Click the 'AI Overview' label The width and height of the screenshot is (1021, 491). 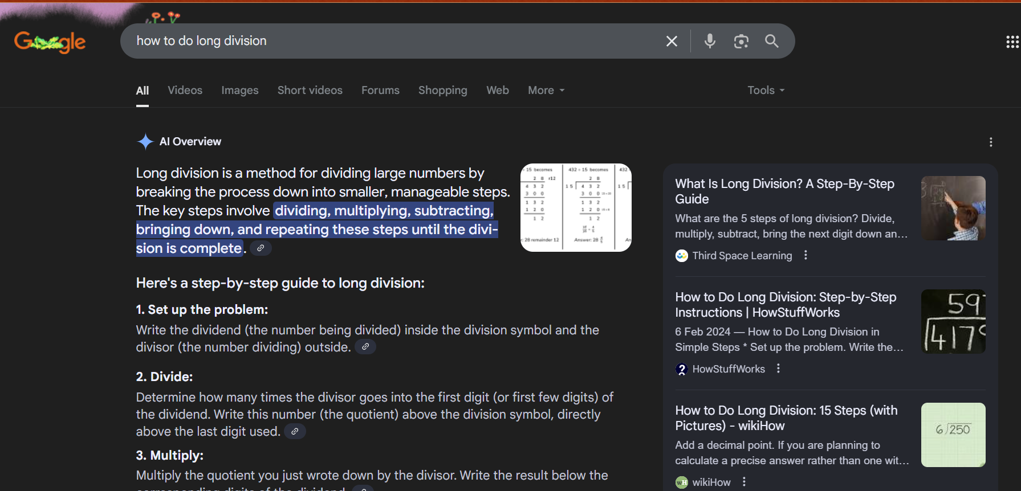pyautogui.click(x=190, y=141)
